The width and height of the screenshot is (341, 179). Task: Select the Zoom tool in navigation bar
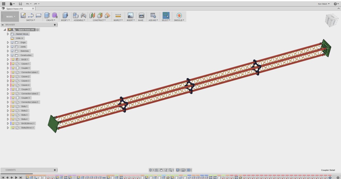pos(166,170)
